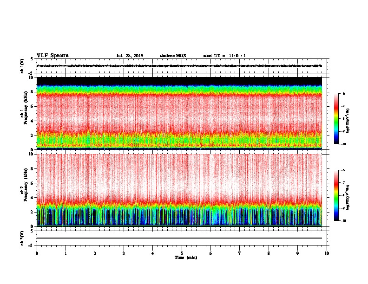
Task: Click the "Time (min)" axis title
Action: coord(186,258)
